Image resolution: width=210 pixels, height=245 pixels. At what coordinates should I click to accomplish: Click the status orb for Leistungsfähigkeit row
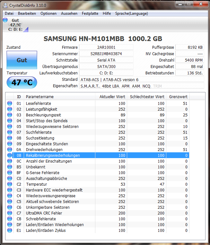(x=10, y=109)
